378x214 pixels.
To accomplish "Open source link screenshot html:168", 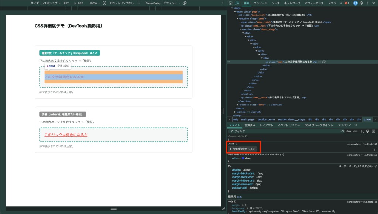I will (x=362, y=144).
